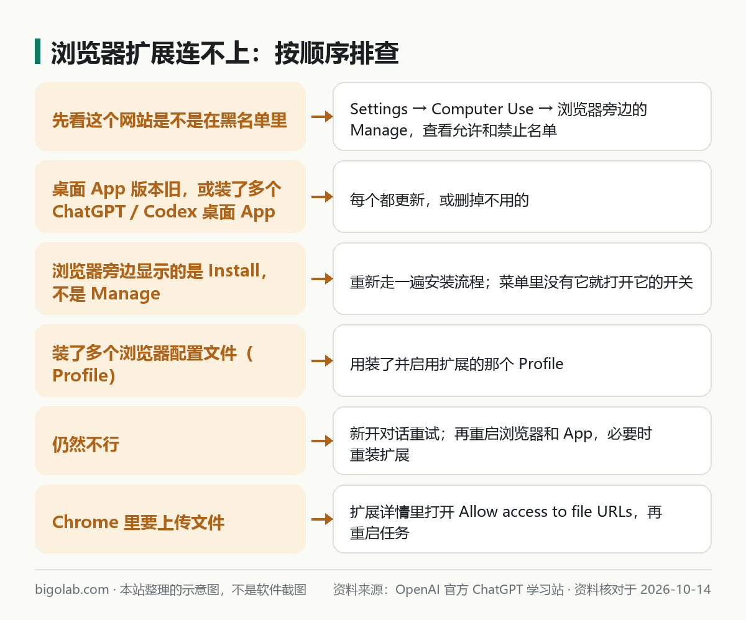The height and width of the screenshot is (620, 746).
Task: Click the text "每个都更新，或删掉不用的"
Action: click(440, 200)
